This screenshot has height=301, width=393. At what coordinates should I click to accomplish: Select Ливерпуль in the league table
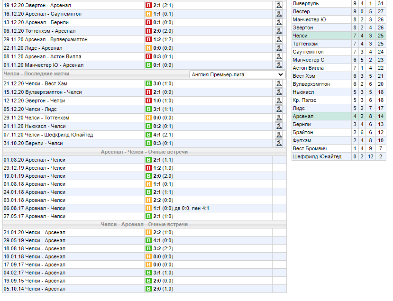[305, 3]
